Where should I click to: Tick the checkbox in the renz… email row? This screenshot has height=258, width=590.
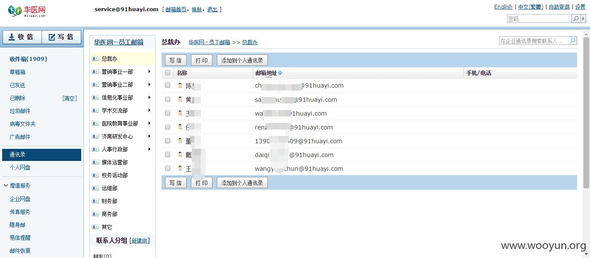[x=168, y=127]
